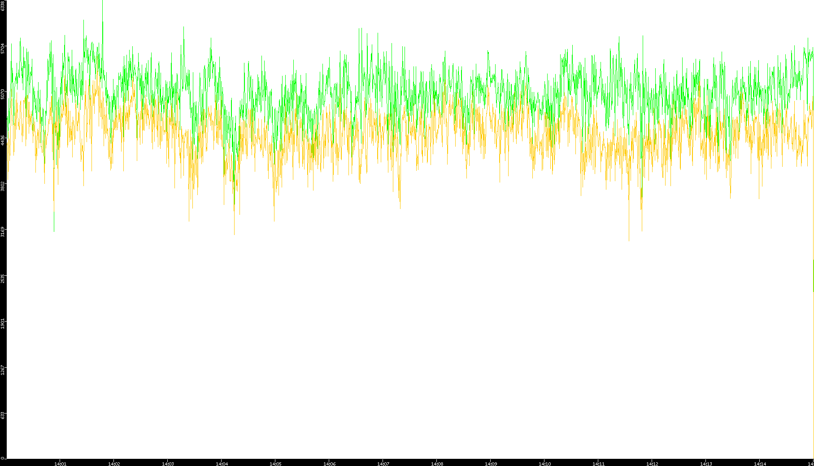The width and height of the screenshot is (814, 466).
Task: Select the 14:09 time marker
Action: click(x=491, y=464)
